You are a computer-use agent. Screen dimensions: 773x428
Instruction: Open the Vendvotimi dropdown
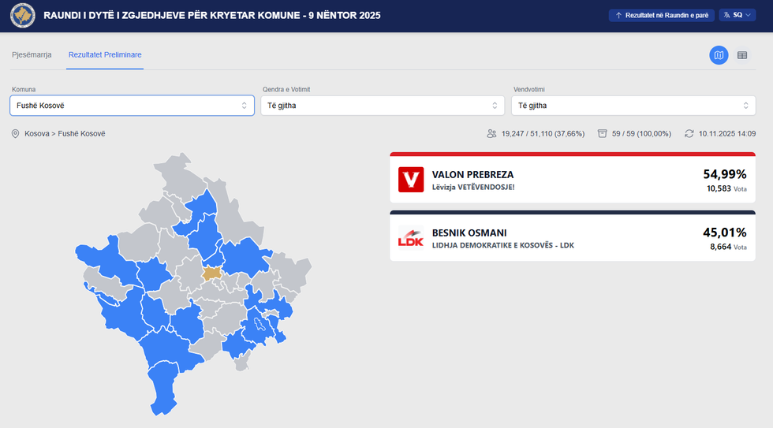click(x=633, y=106)
